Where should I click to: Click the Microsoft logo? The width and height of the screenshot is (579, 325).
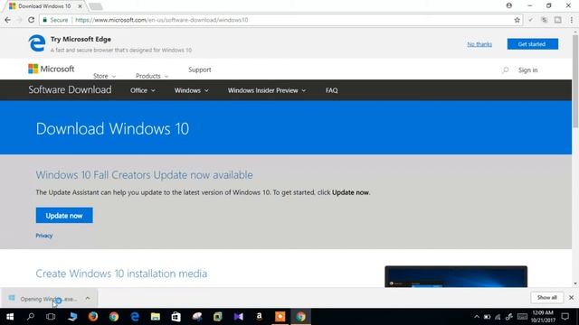click(x=51, y=69)
